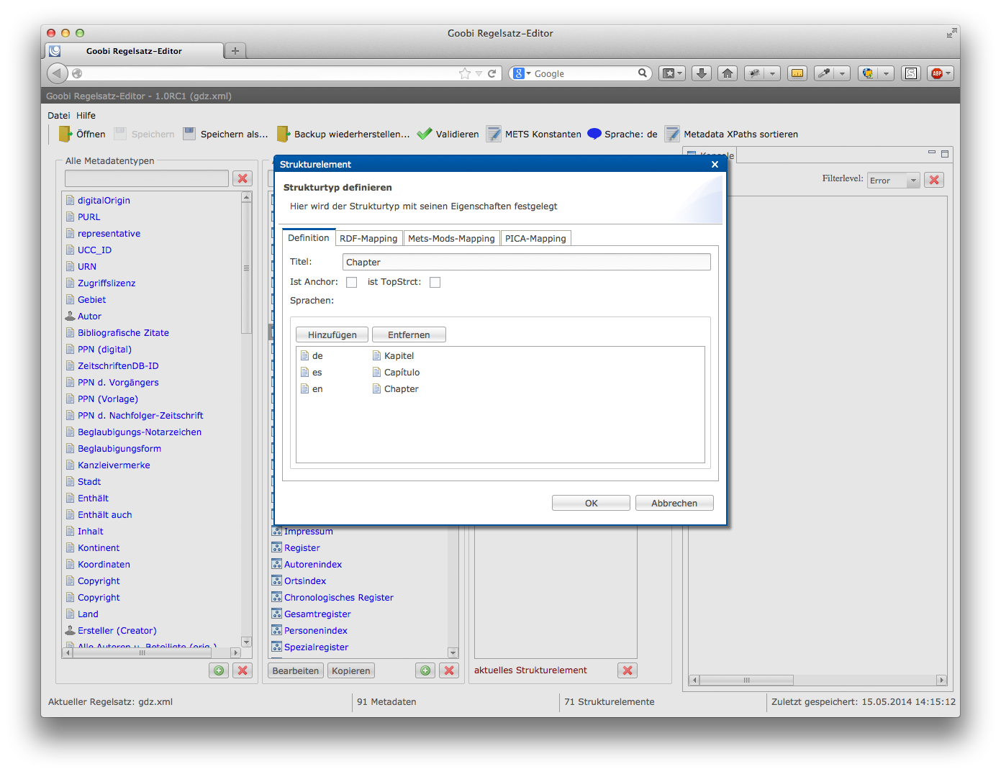
Task: Open the Hilfe menu
Action: (x=86, y=115)
